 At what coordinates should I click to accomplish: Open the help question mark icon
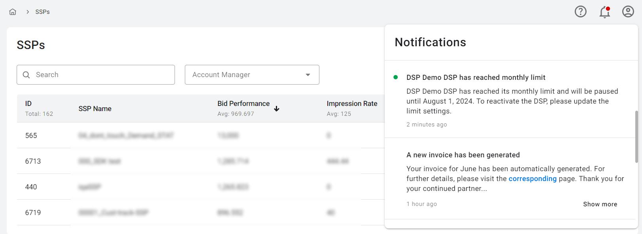[580, 12]
